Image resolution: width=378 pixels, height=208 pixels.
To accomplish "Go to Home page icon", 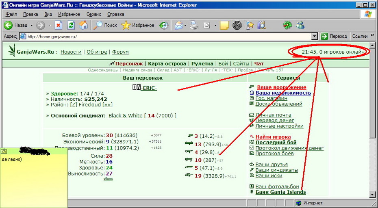I will coord(83,25).
